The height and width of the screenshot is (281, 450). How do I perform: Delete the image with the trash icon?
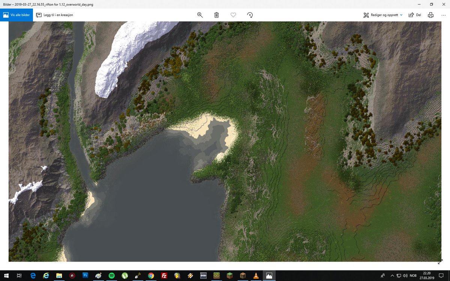(216, 15)
